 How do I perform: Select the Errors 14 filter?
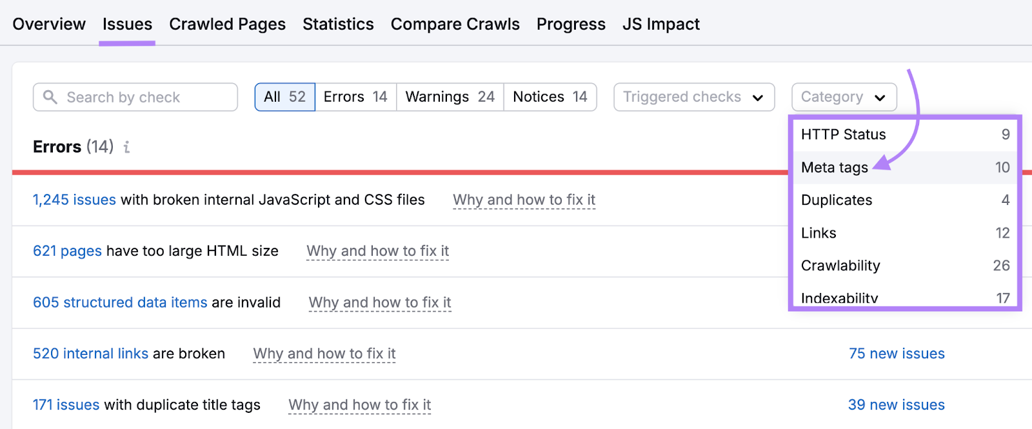point(355,97)
